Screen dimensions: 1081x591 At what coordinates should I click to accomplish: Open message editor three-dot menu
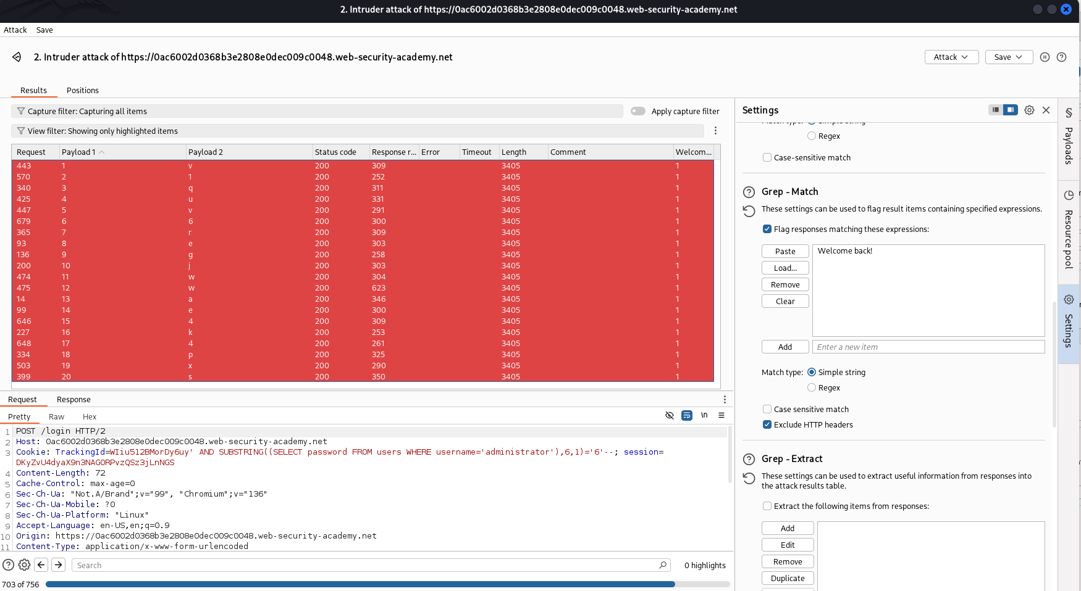pyautogui.click(x=725, y=400)
